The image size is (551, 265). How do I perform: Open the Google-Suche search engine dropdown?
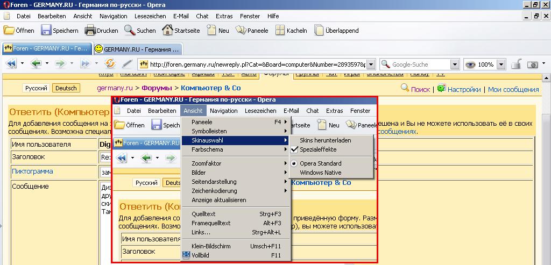click(455, 64)
